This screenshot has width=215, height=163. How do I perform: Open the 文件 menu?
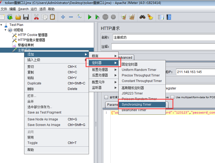click(4, 9)
